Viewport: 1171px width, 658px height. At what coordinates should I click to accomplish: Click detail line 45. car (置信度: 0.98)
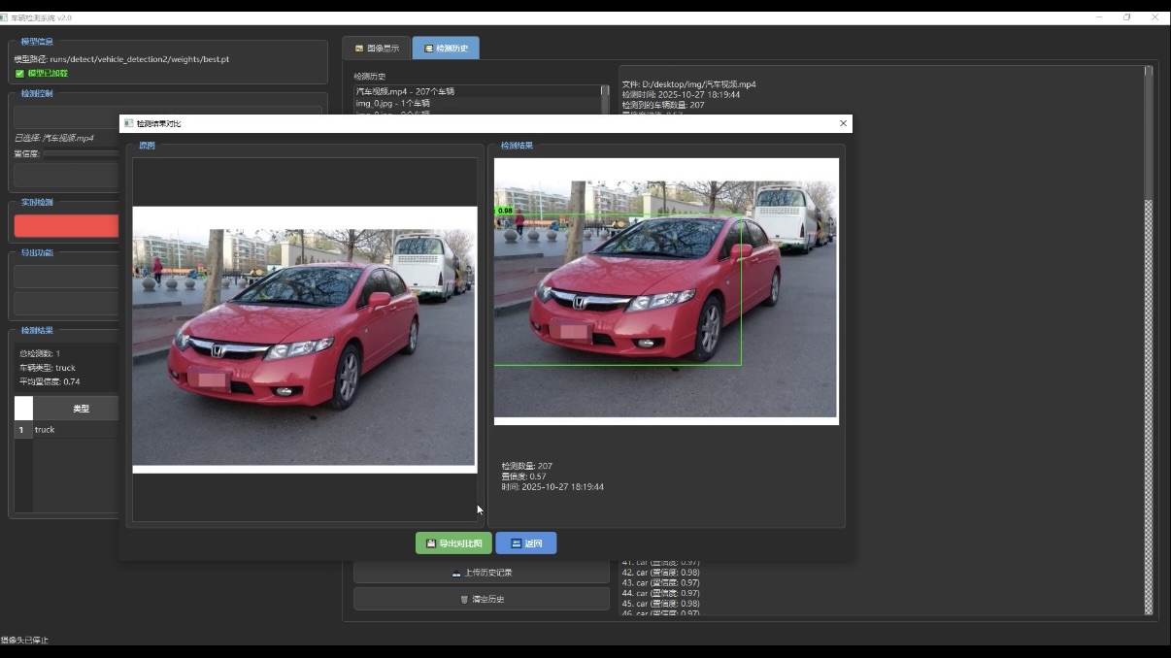[660, 604]
